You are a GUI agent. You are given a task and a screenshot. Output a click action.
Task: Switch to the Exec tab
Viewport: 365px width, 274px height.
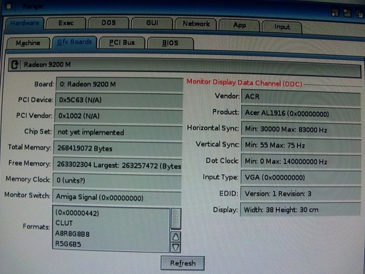[66, 24]
